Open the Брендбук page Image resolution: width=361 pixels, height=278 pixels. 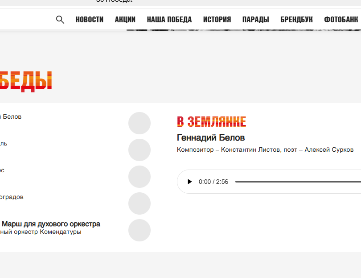click(x=297, y=20)
